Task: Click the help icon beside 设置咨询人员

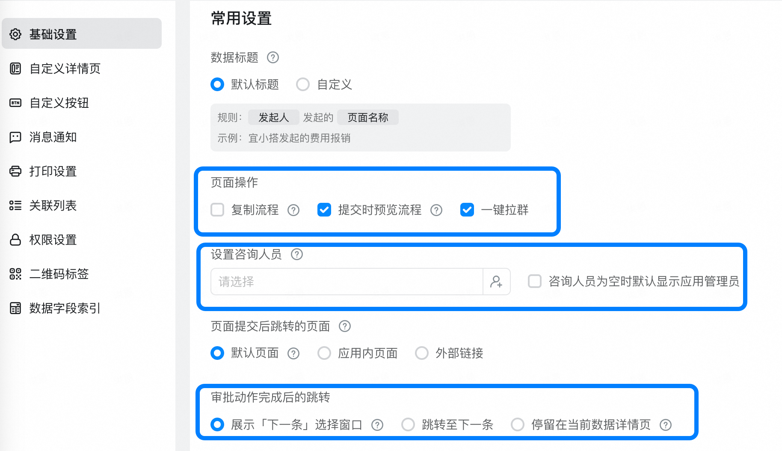Action: tap(297, 255)
